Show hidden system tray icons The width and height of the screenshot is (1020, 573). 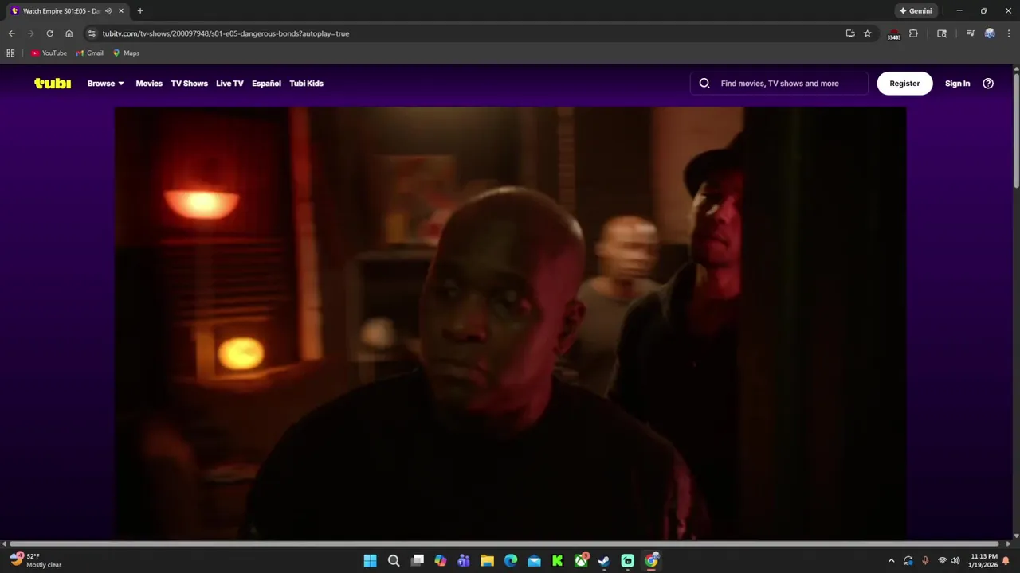point(891,561)
